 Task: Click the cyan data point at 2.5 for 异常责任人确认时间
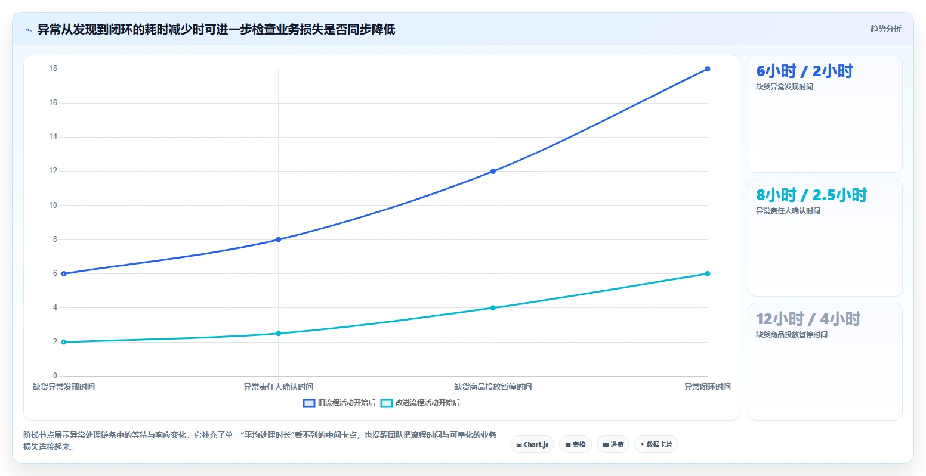279,334
